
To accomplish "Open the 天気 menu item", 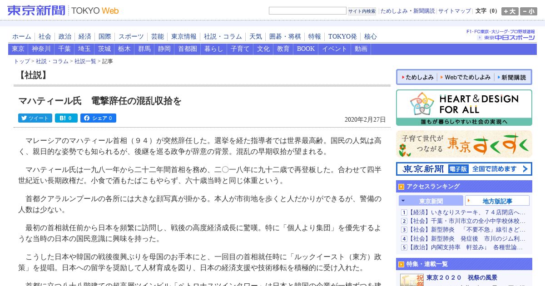I will point(256,36).
